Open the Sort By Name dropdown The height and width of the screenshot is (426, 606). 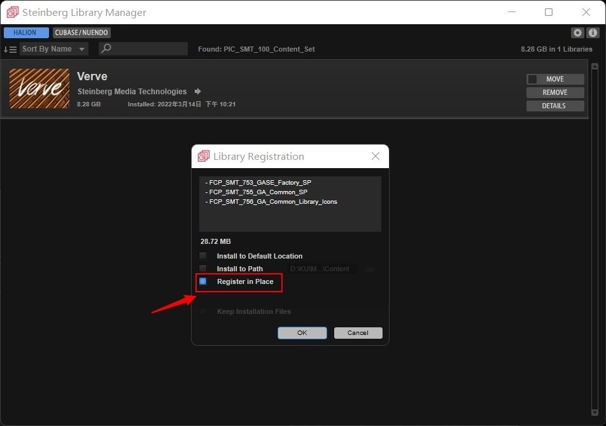[x=53, y=49]
